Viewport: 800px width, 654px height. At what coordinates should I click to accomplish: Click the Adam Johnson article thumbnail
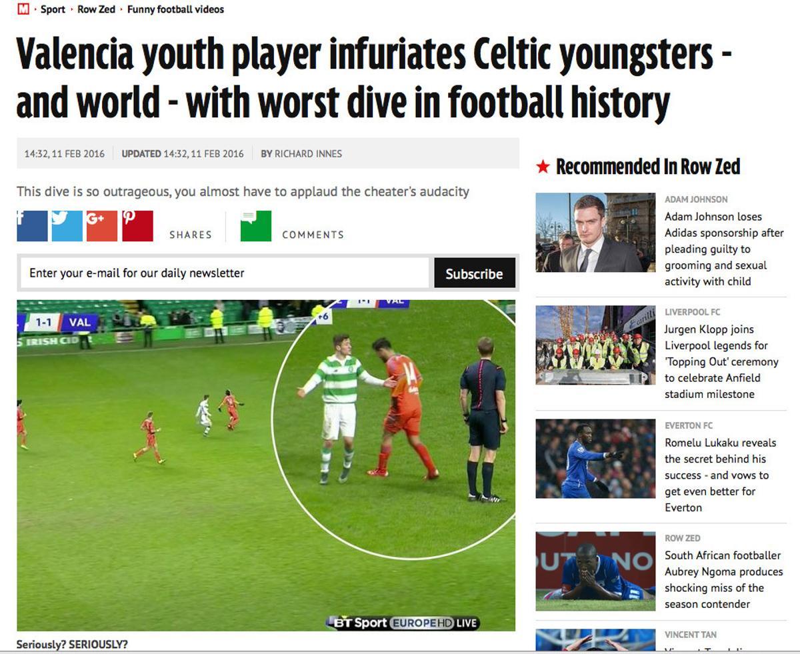(x=595, y=233)
